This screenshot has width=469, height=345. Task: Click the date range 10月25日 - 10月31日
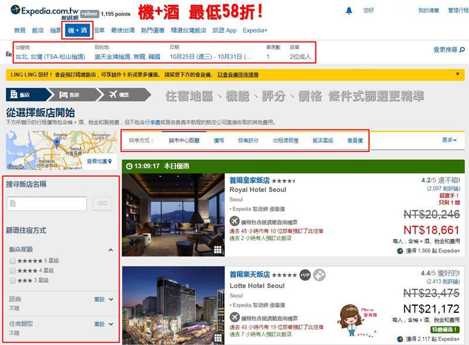pos(210,57)
